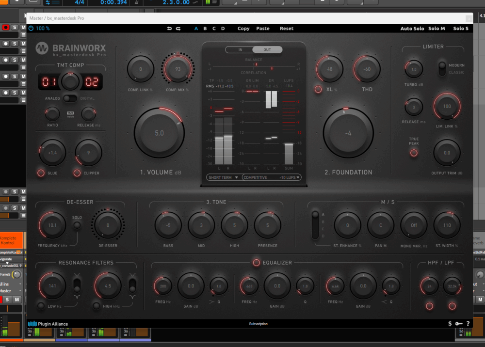Select settings slot D
This screenshot has width=485, height=347.
point(223,29)
